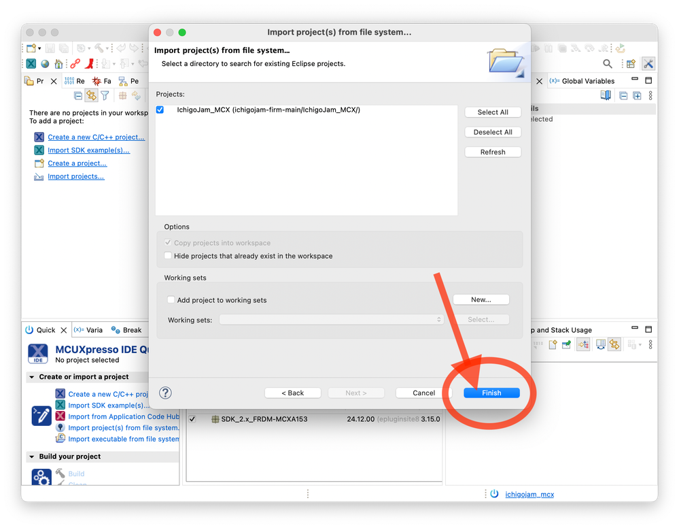679x528 pixels.
Task: Click the Import projects link
Action: 75,176
